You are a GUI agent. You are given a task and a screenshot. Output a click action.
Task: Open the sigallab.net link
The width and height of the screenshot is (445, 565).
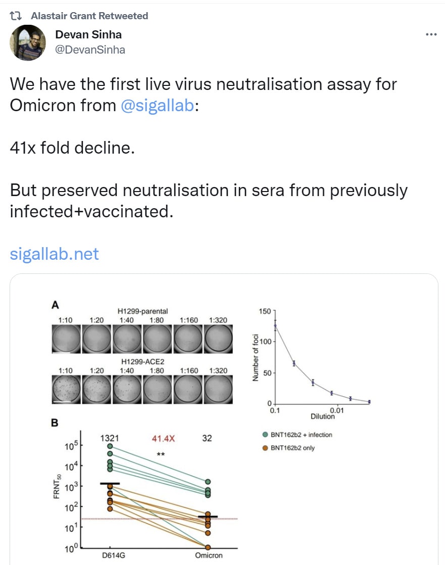pos(54,254)
